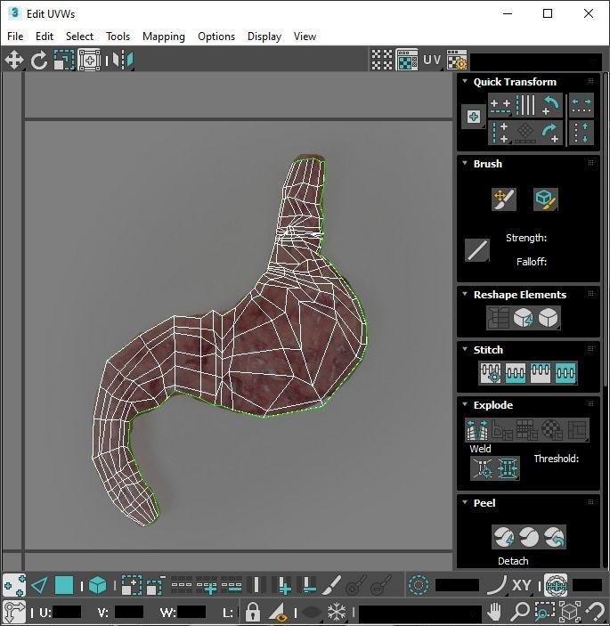Screen dimensions: 610x626
Task: Select the Zoom magnifier tool
Action: click(519, 611)
